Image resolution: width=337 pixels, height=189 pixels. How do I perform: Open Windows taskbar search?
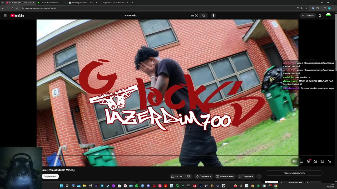pos(67,186)
